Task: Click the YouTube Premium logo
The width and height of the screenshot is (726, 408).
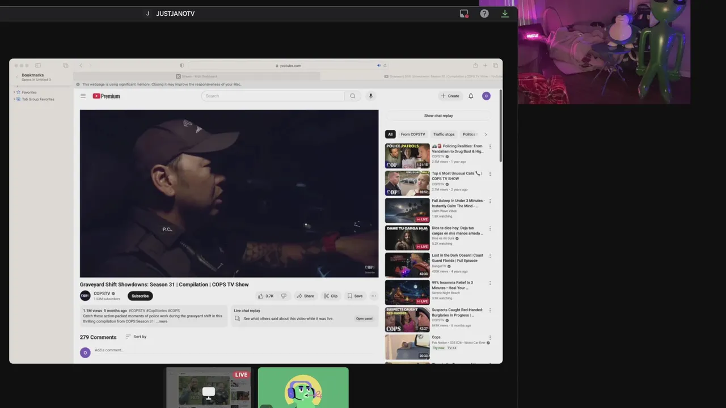Action: pos(106,96)
